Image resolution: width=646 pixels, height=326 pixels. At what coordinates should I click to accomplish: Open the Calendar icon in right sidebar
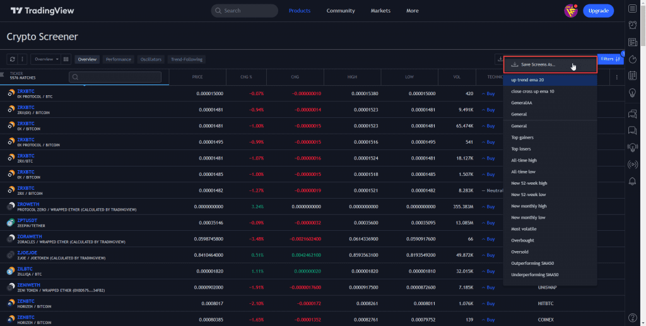632,76
